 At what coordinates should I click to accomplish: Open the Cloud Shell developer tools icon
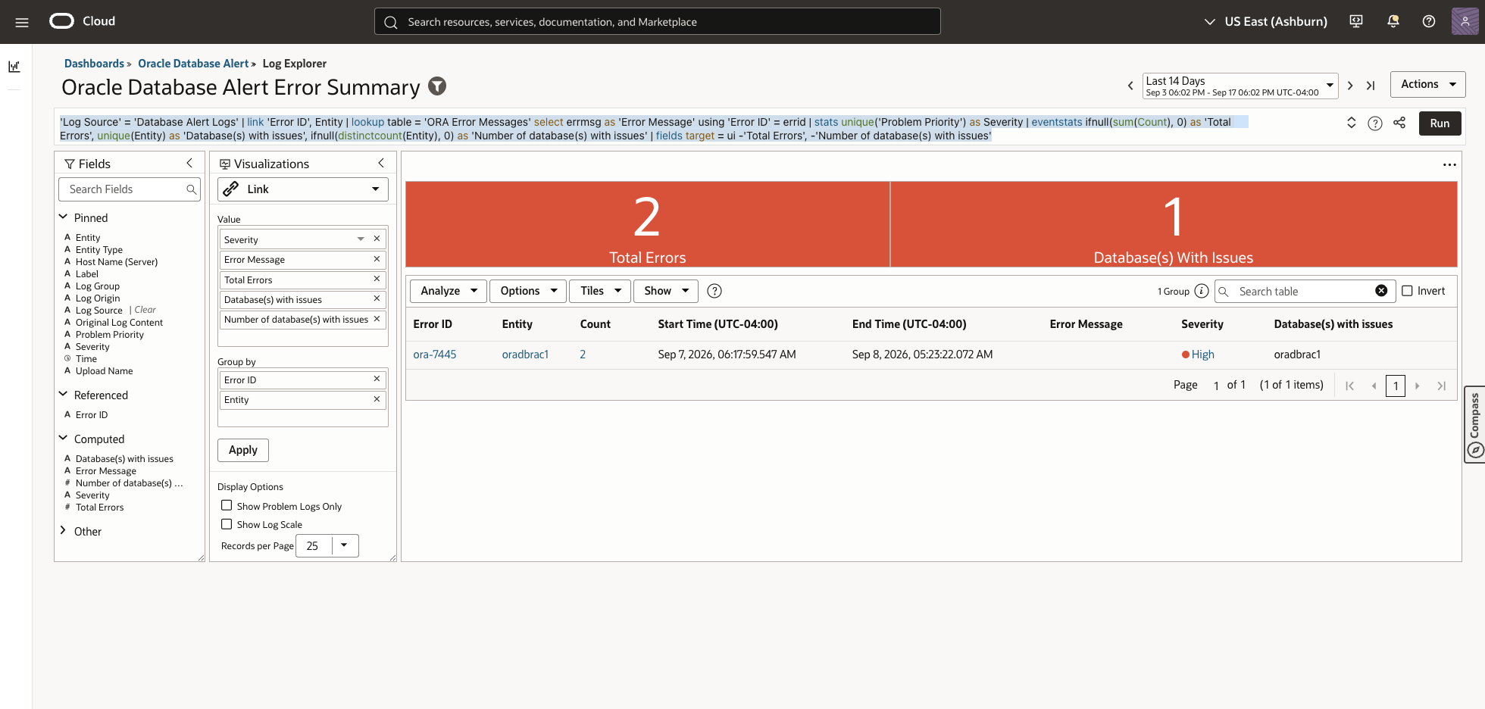pos(1356,21)
